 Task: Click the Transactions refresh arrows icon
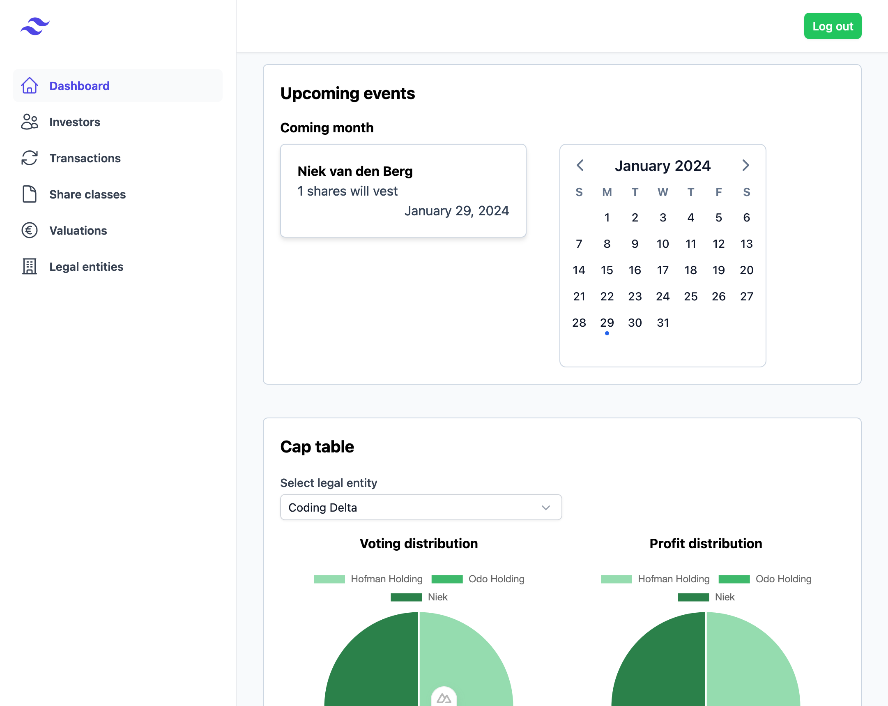pos(30,158)
